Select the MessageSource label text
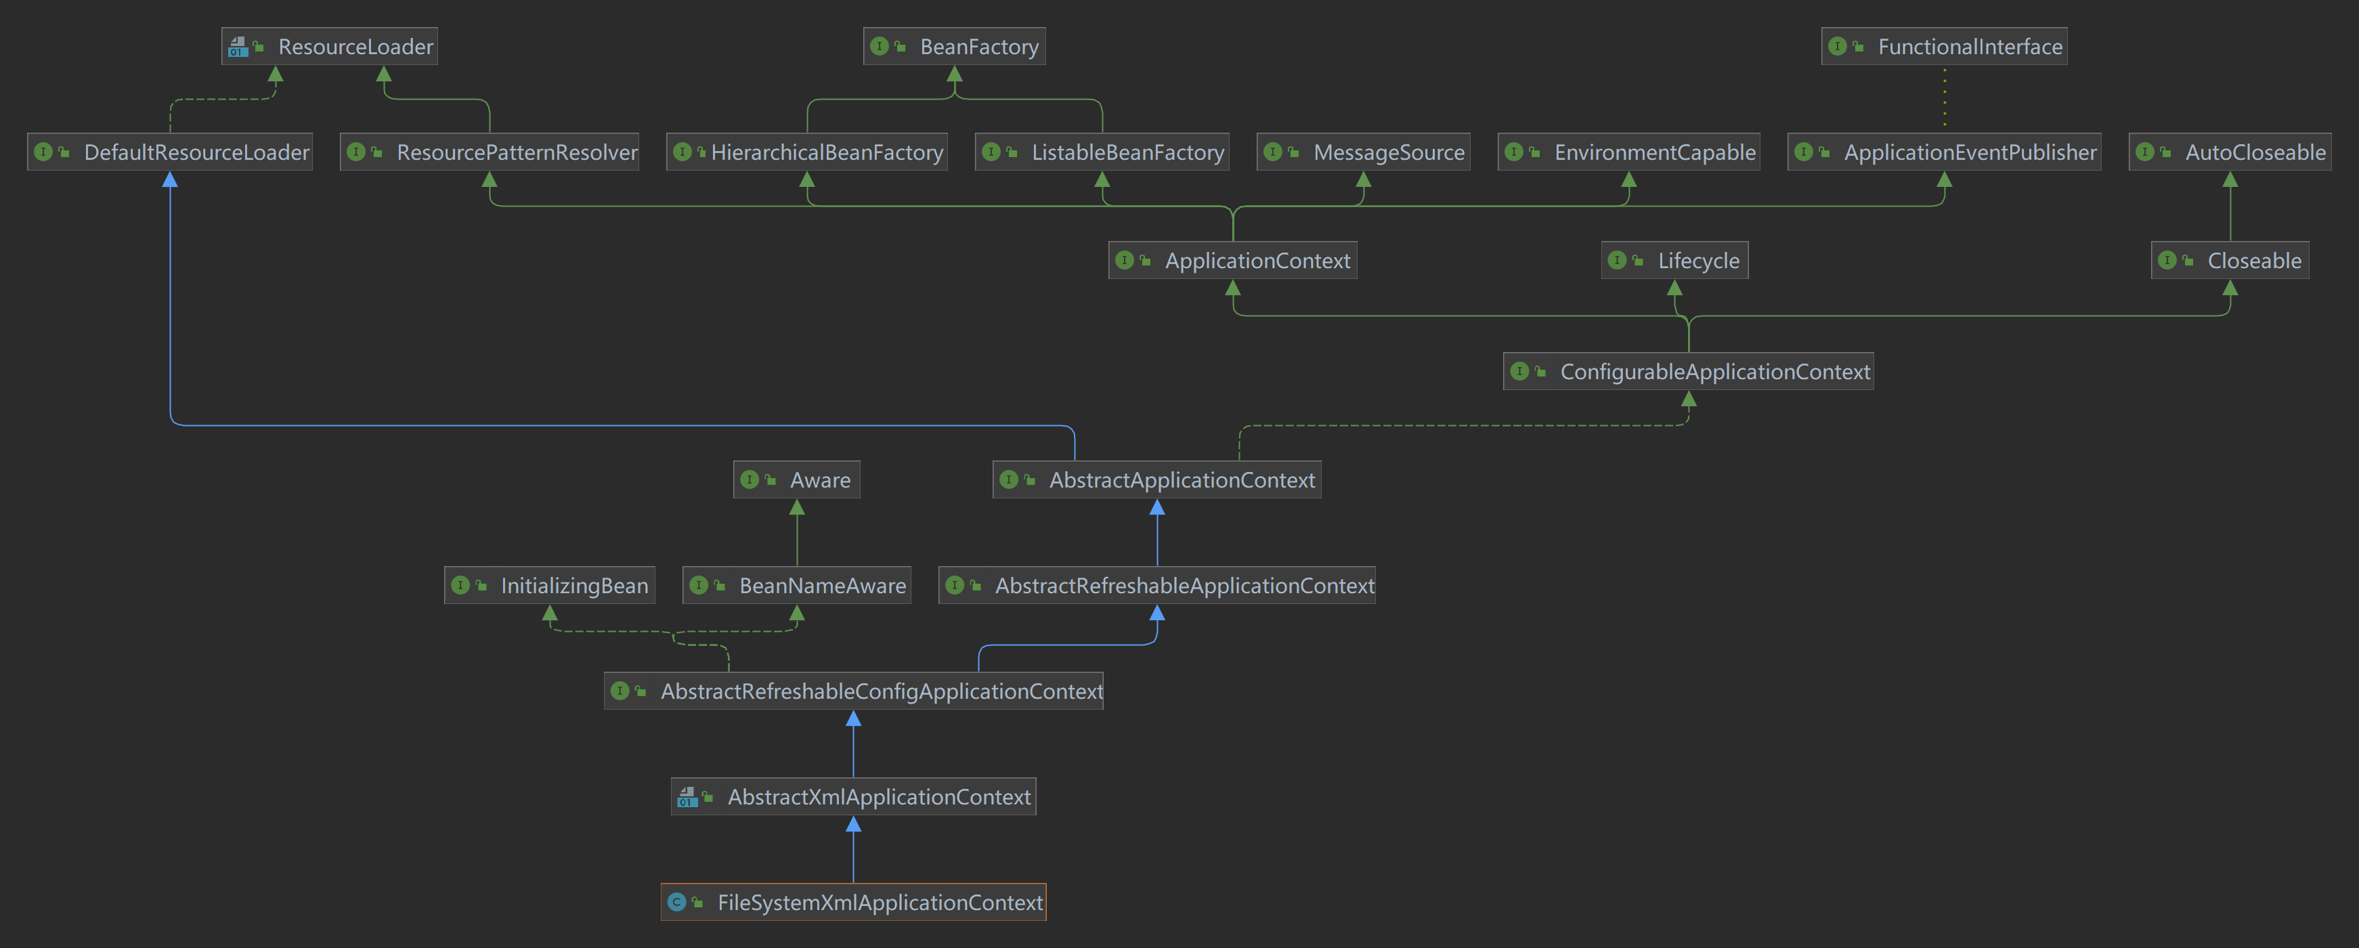 (1389, 153)
